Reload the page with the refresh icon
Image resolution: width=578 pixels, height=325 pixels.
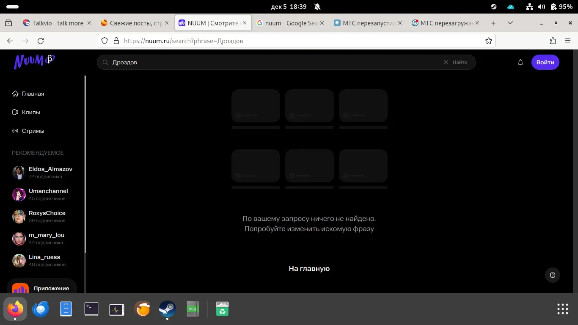click(x=41, y=41)
